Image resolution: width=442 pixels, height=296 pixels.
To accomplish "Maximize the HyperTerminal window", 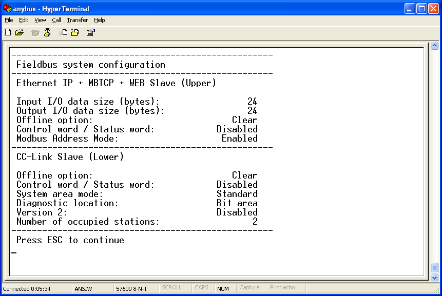I will (421, 8).
